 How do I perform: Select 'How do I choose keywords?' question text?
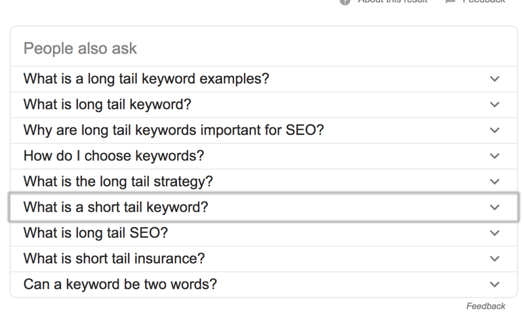tap(113, 156)
